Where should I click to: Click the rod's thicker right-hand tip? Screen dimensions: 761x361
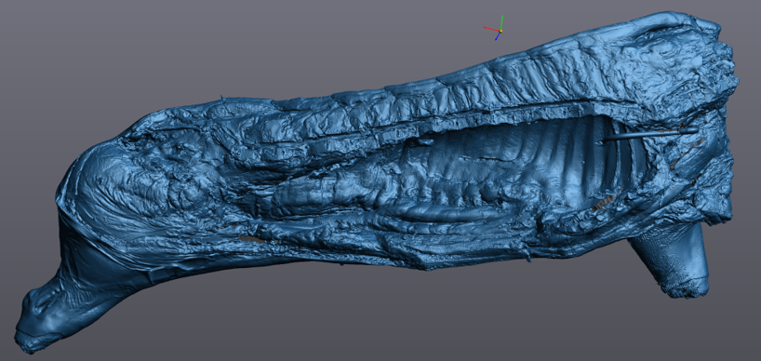click(x=688, y=130)
